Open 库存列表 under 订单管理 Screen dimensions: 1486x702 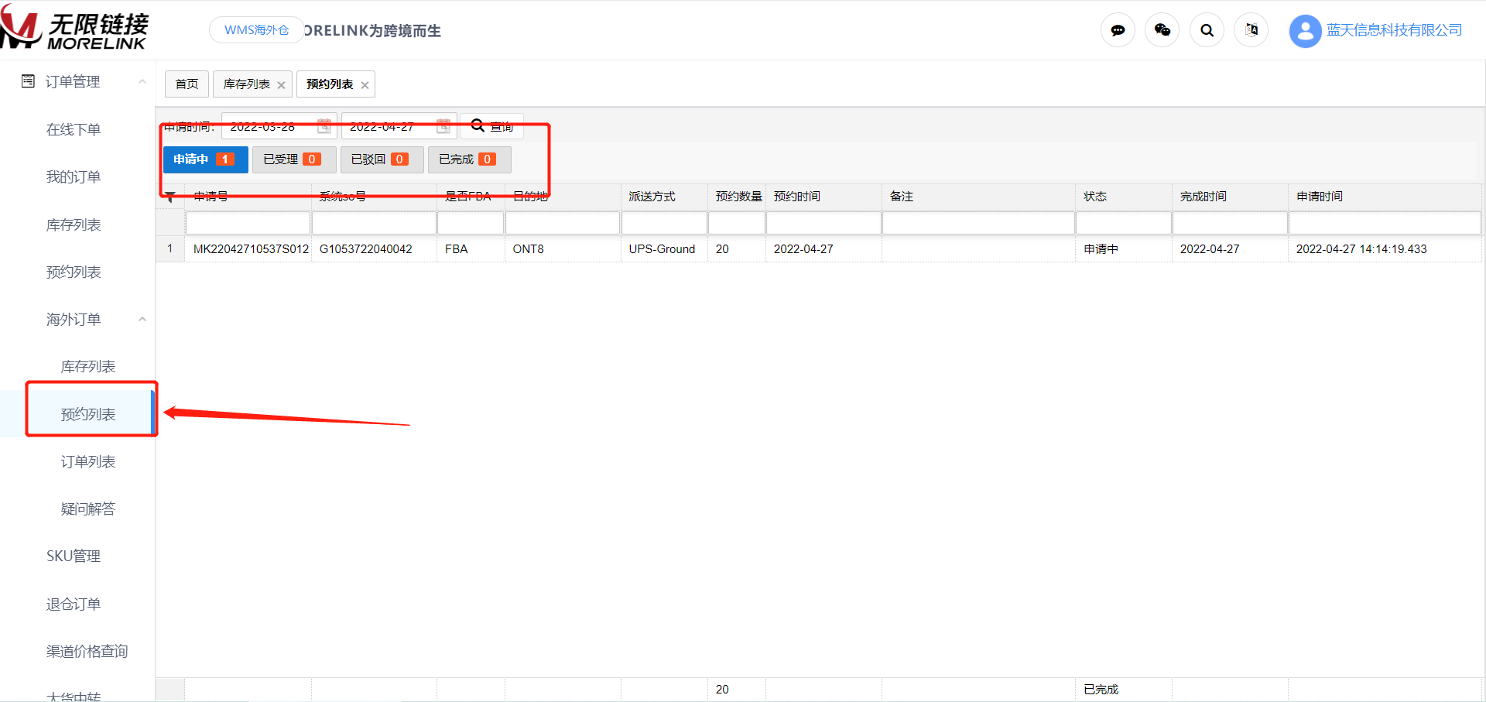pos(74,224)
